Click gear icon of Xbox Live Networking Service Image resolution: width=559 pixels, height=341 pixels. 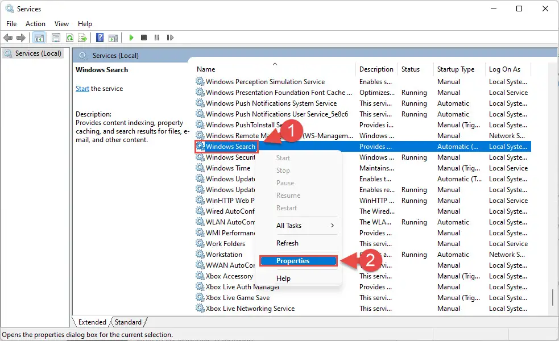(200, 308)
